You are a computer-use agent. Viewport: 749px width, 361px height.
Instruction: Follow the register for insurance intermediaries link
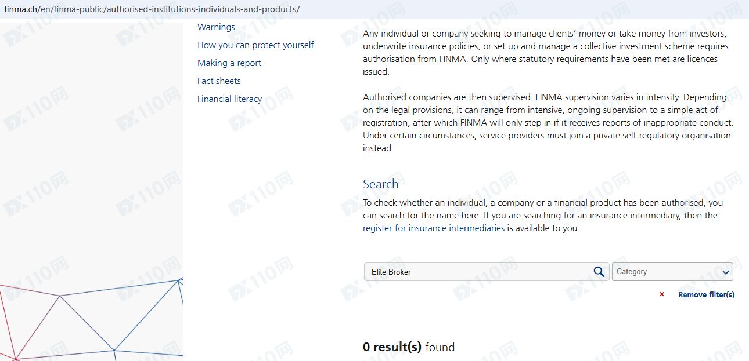point(434,228)
